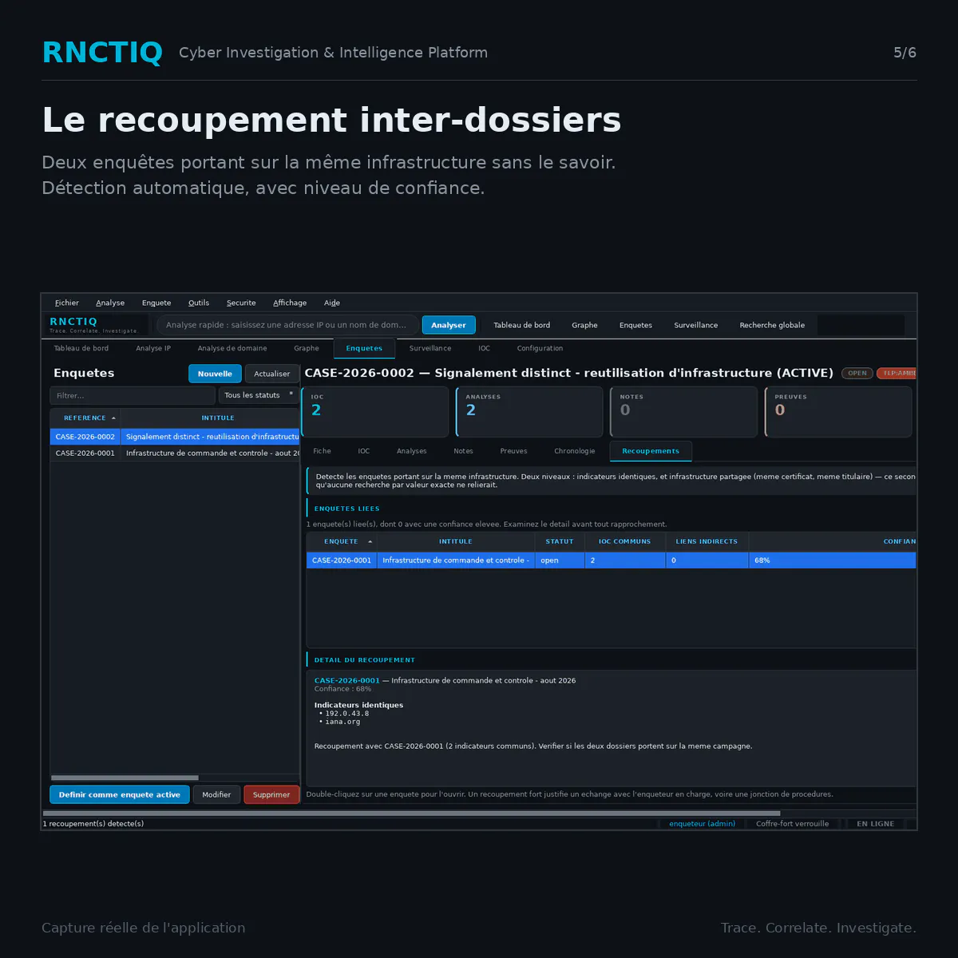Switch to the Analyse de domaine tab
The width and height of the screenshot is (958, 958).
[232, 348]
